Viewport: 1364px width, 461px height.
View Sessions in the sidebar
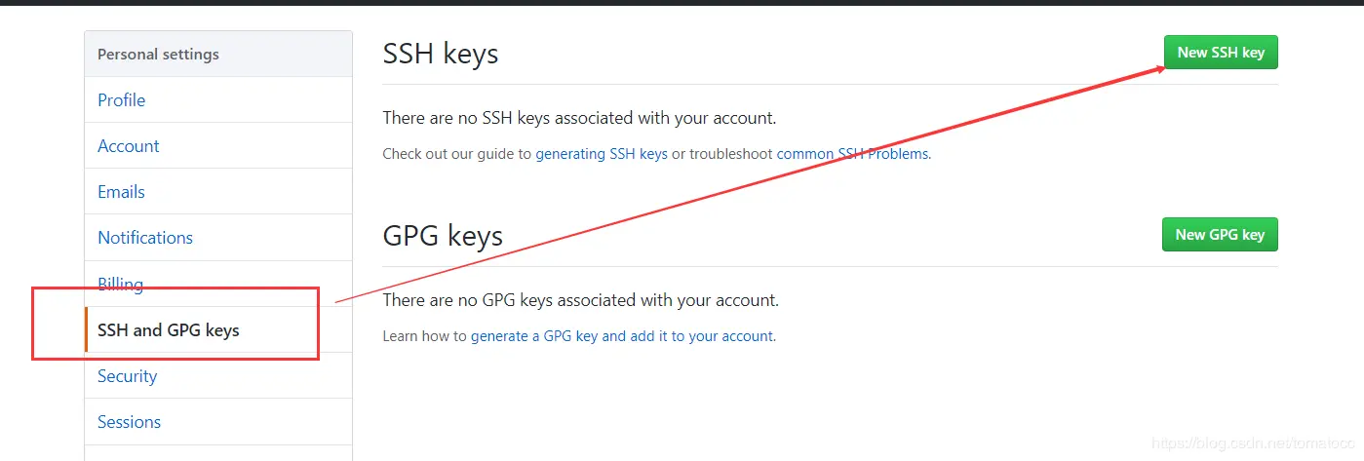click(129, 422)
